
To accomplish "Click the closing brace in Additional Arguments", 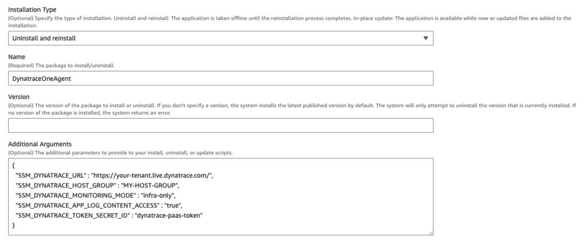I will pos(13,225).
